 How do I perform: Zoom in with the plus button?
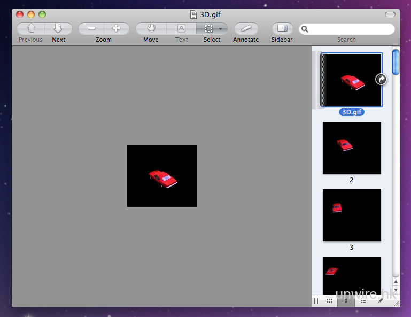coord(117,29)
